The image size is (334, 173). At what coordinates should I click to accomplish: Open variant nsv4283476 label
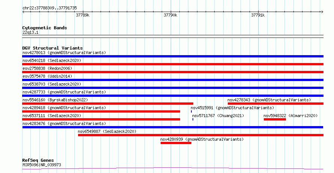tap(64, 123)
